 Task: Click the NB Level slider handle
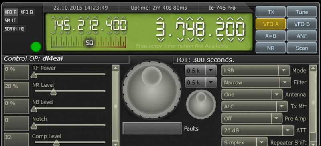pos(34,109)
